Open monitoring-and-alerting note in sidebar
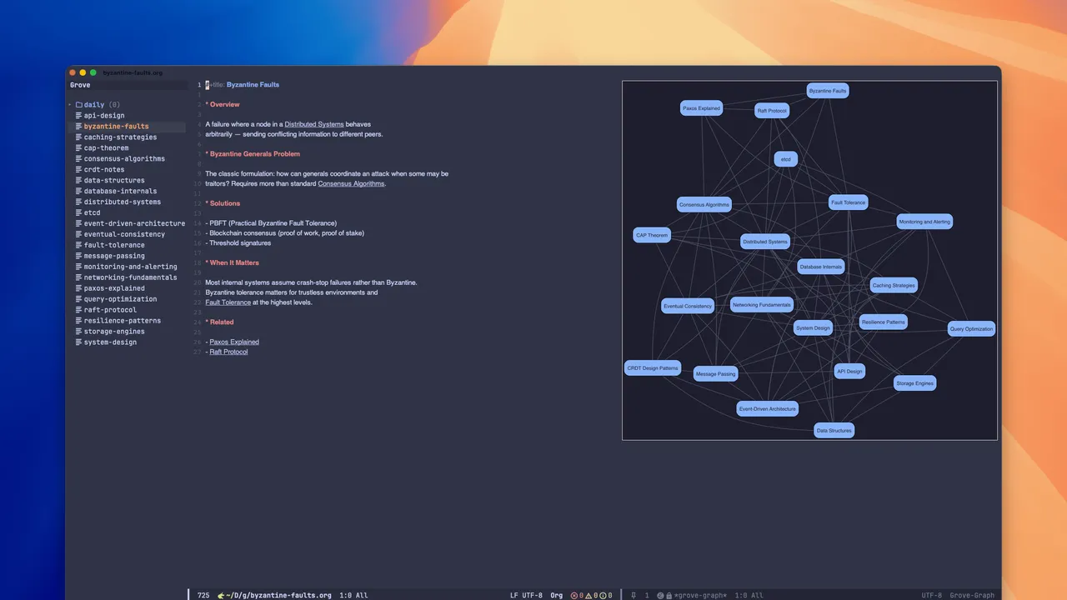 [130, 267]
